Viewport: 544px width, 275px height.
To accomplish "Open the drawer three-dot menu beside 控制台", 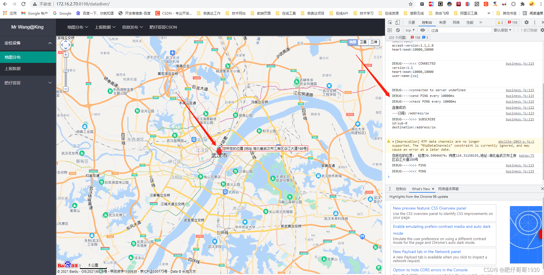I will [390, 189].
